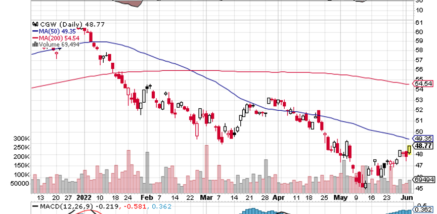This screenshot has width=437, height=214.
Task: Click the Feb label on date axis
Action: click(146, 198)
